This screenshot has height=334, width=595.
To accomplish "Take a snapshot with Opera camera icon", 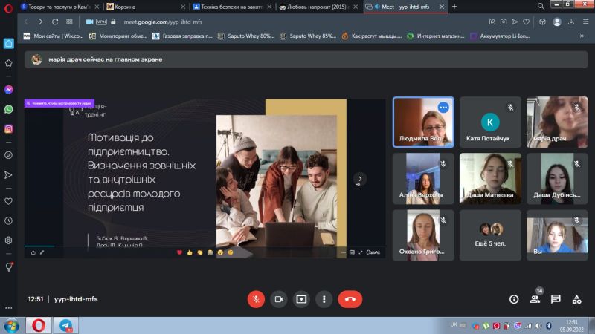I will coord(504,22).
